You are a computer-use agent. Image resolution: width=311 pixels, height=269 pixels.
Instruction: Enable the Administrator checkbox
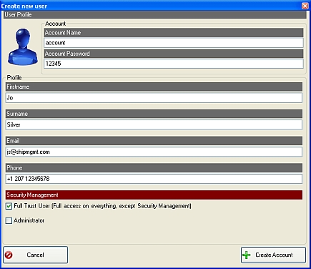9,220
